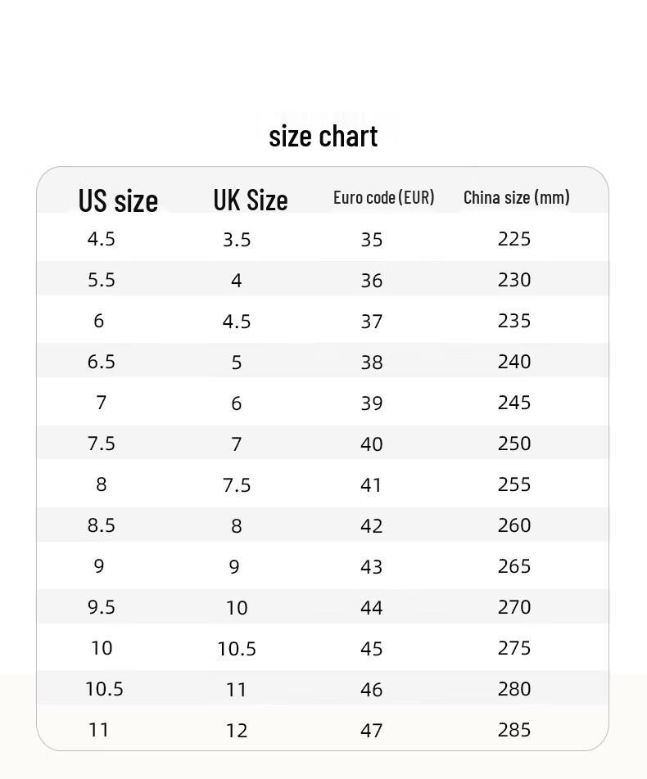Click the Euro code 47 cell
Image resolution: width=647 pixels, height=779 pixels.
(x=372, y=731)
